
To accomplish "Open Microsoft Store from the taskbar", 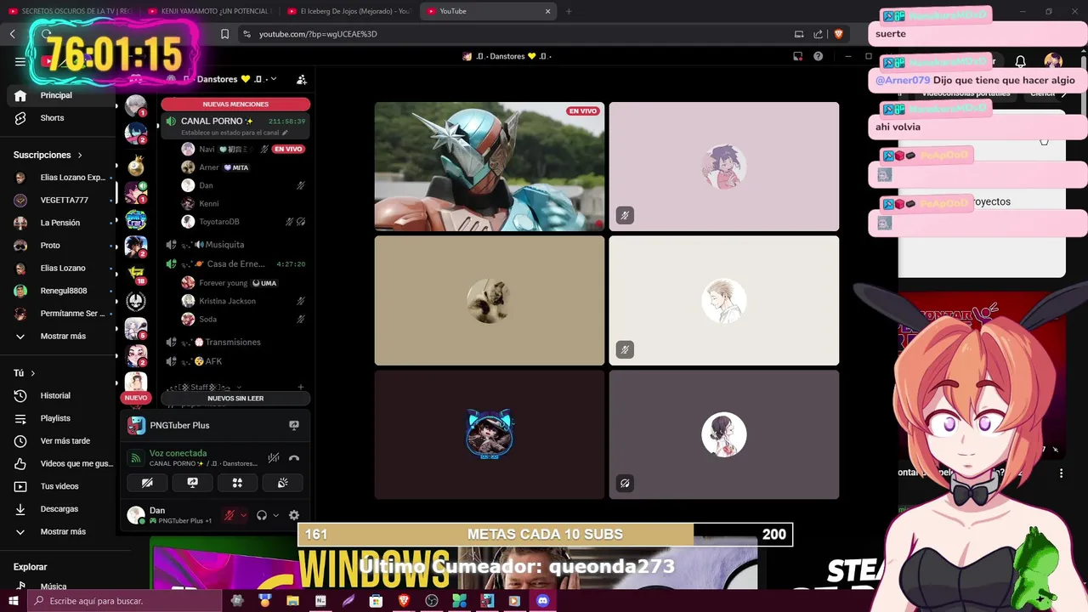I will [x=376, y=601].
